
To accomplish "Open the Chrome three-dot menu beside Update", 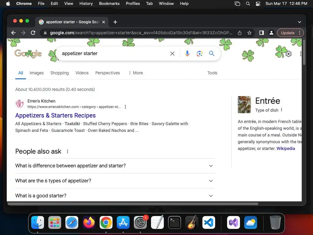I will [300, 33].
